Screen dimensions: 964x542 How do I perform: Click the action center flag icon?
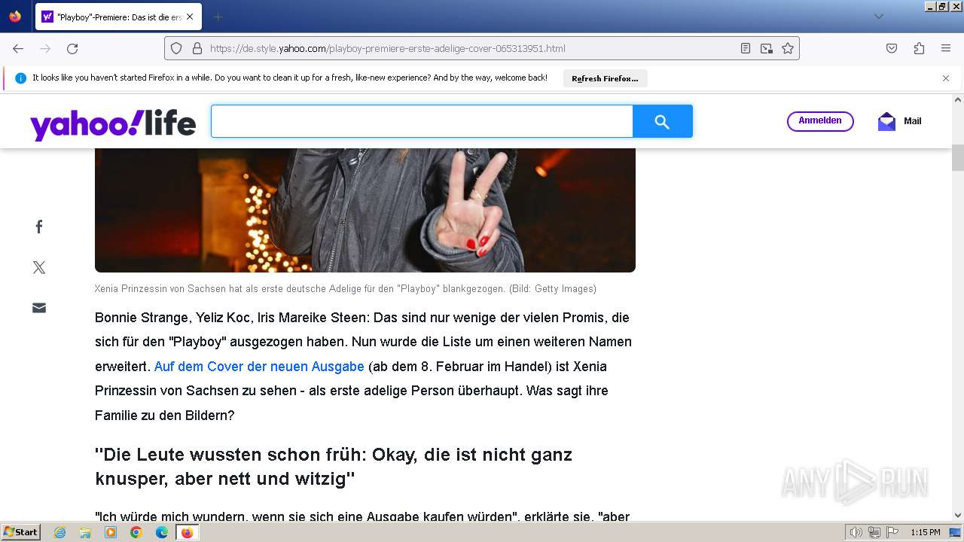[892, 532]
